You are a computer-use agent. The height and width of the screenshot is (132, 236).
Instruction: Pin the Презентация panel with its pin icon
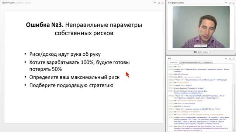click(x=155, y=3)
